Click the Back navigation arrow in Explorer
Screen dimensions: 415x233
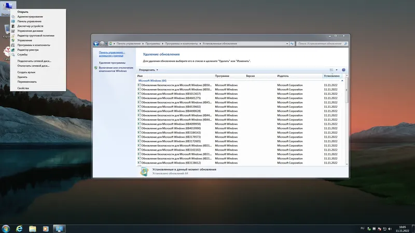tap(96, 43)
